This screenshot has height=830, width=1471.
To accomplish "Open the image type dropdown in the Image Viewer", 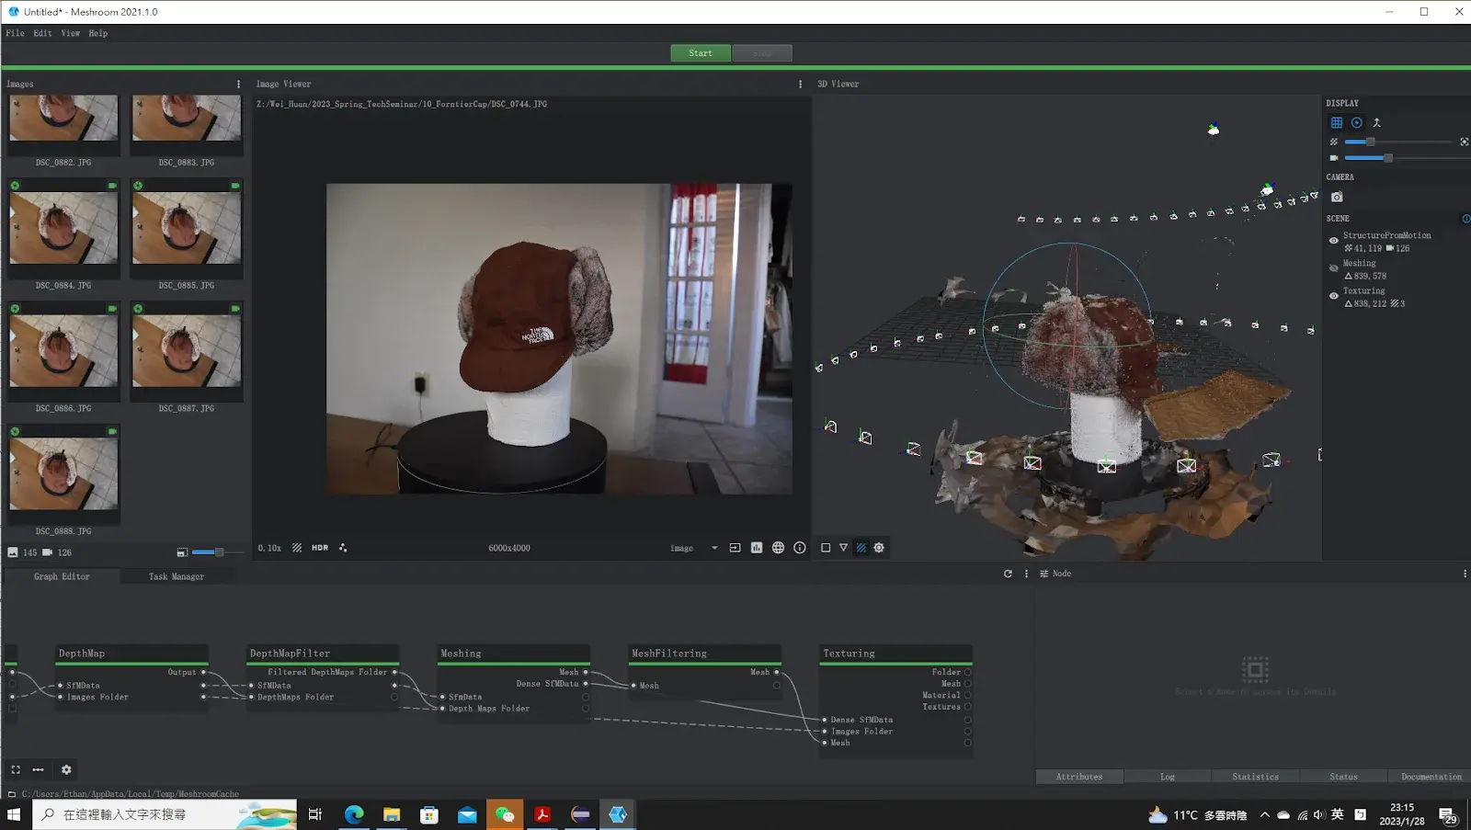I will pos(695,548).
